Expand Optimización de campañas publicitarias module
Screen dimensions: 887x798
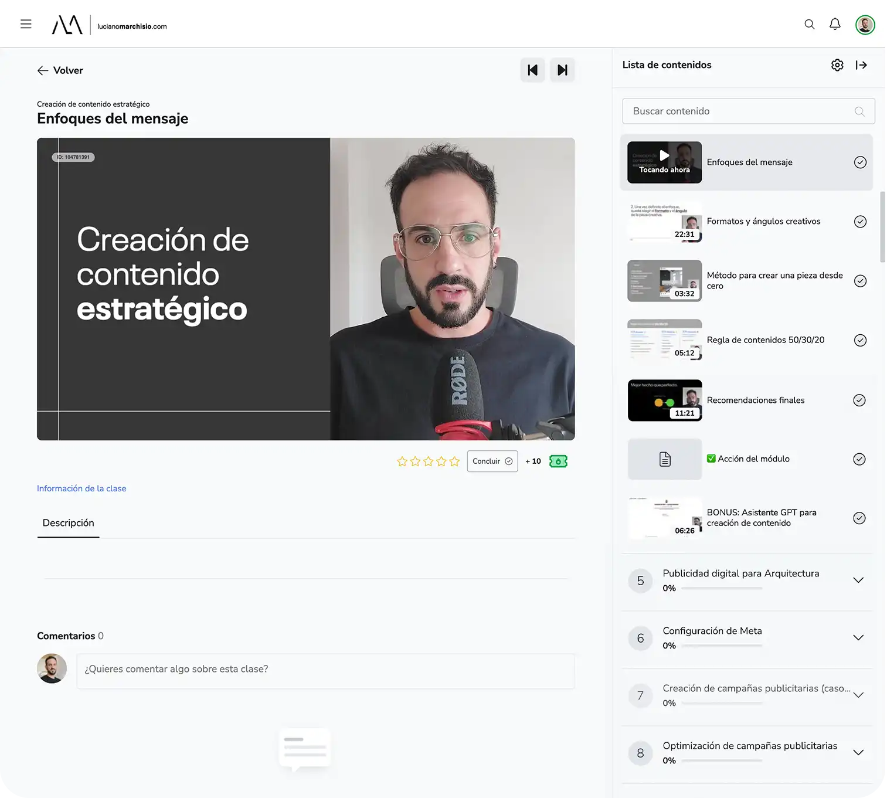click(x=858, y=753)
